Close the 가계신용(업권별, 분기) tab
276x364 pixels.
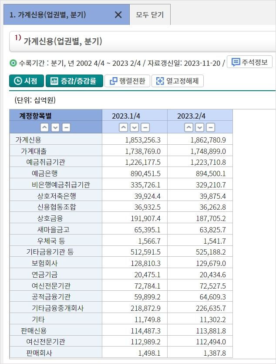tap(118, 15)
